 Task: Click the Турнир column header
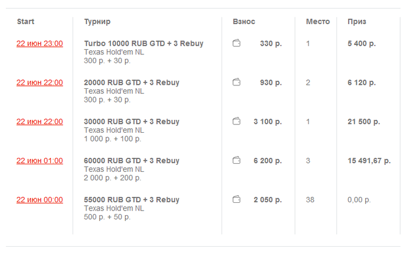point(98,22)
